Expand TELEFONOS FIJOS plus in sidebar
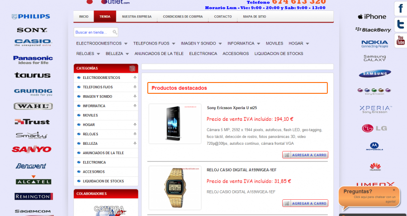 [x=135, y=87]
